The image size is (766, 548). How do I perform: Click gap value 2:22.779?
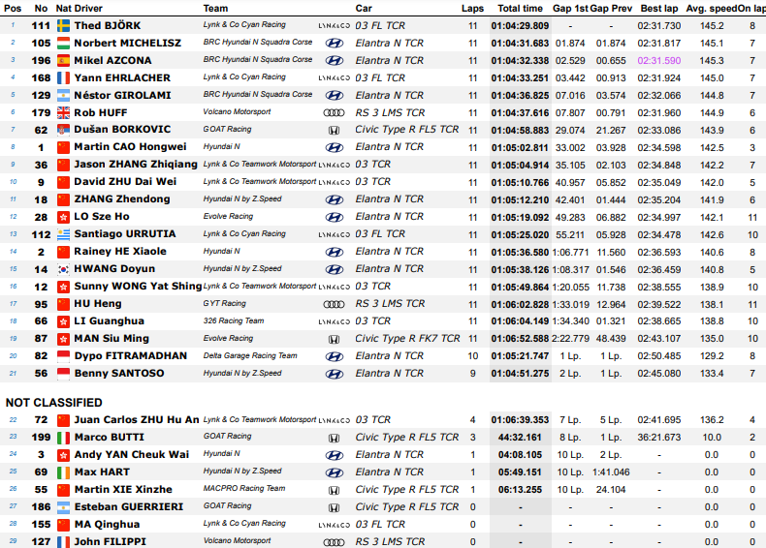point(570,339)
